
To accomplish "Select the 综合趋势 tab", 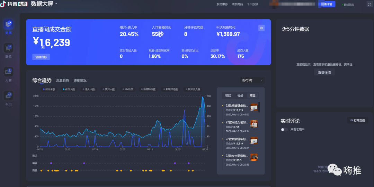I will (42, 80).
